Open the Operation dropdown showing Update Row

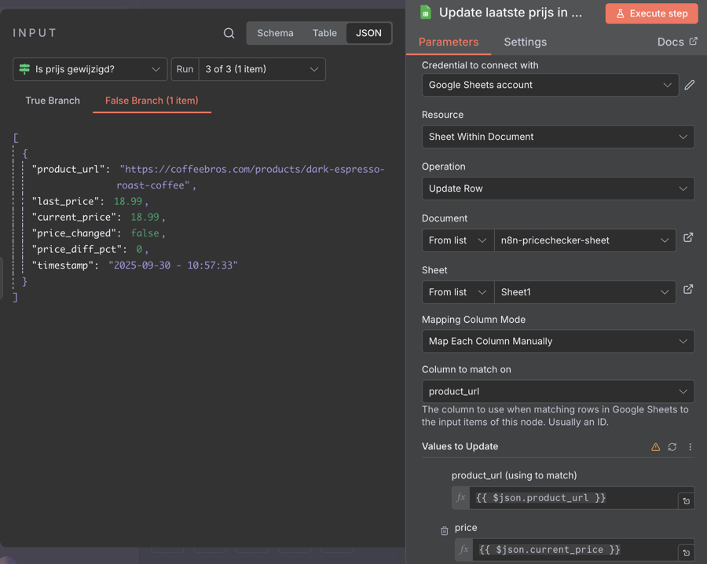pyautogui.click(x=558, y=189)
